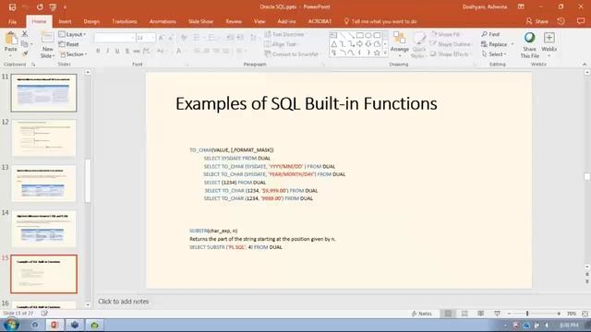Toggle Bold formatting
The height and width of the screenshot is (332, 591).
pos(98,51)
